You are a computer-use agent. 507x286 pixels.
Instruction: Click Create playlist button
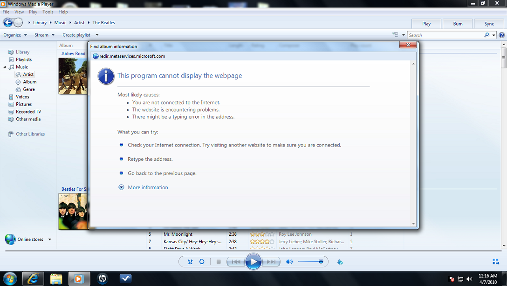(76, 35)
